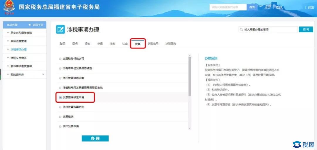This screenshot has height=150, width=317.
Task: Click the 返回主页 back arrow icon
Action: (x=30, y=25)
